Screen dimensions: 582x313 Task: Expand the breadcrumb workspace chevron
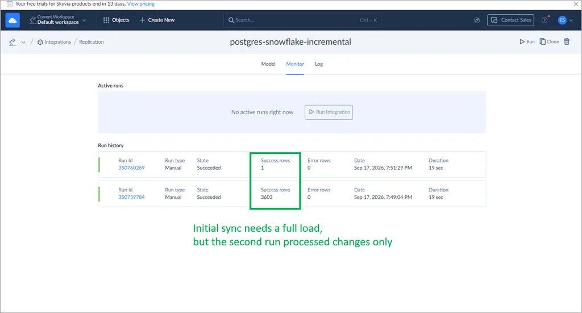(x=23, y=42)
